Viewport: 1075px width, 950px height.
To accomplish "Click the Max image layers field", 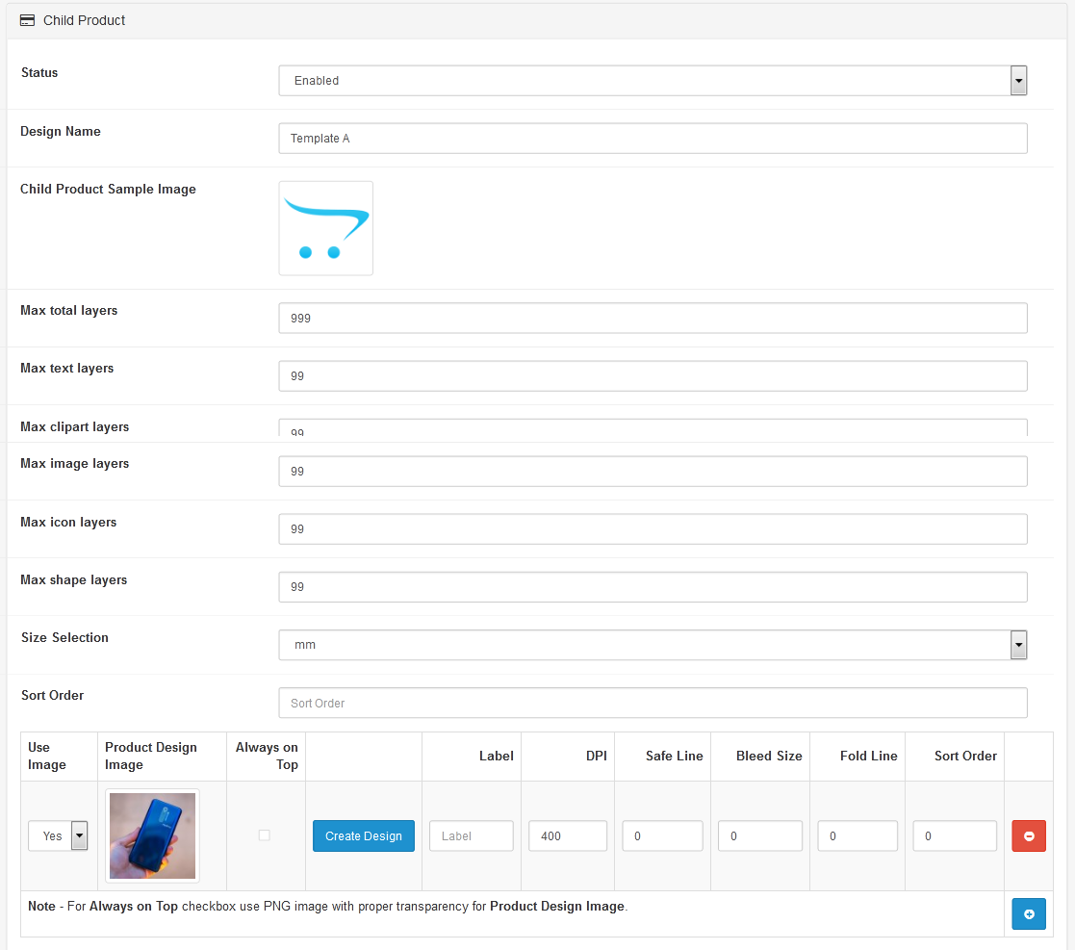I will tap(653, 471).
